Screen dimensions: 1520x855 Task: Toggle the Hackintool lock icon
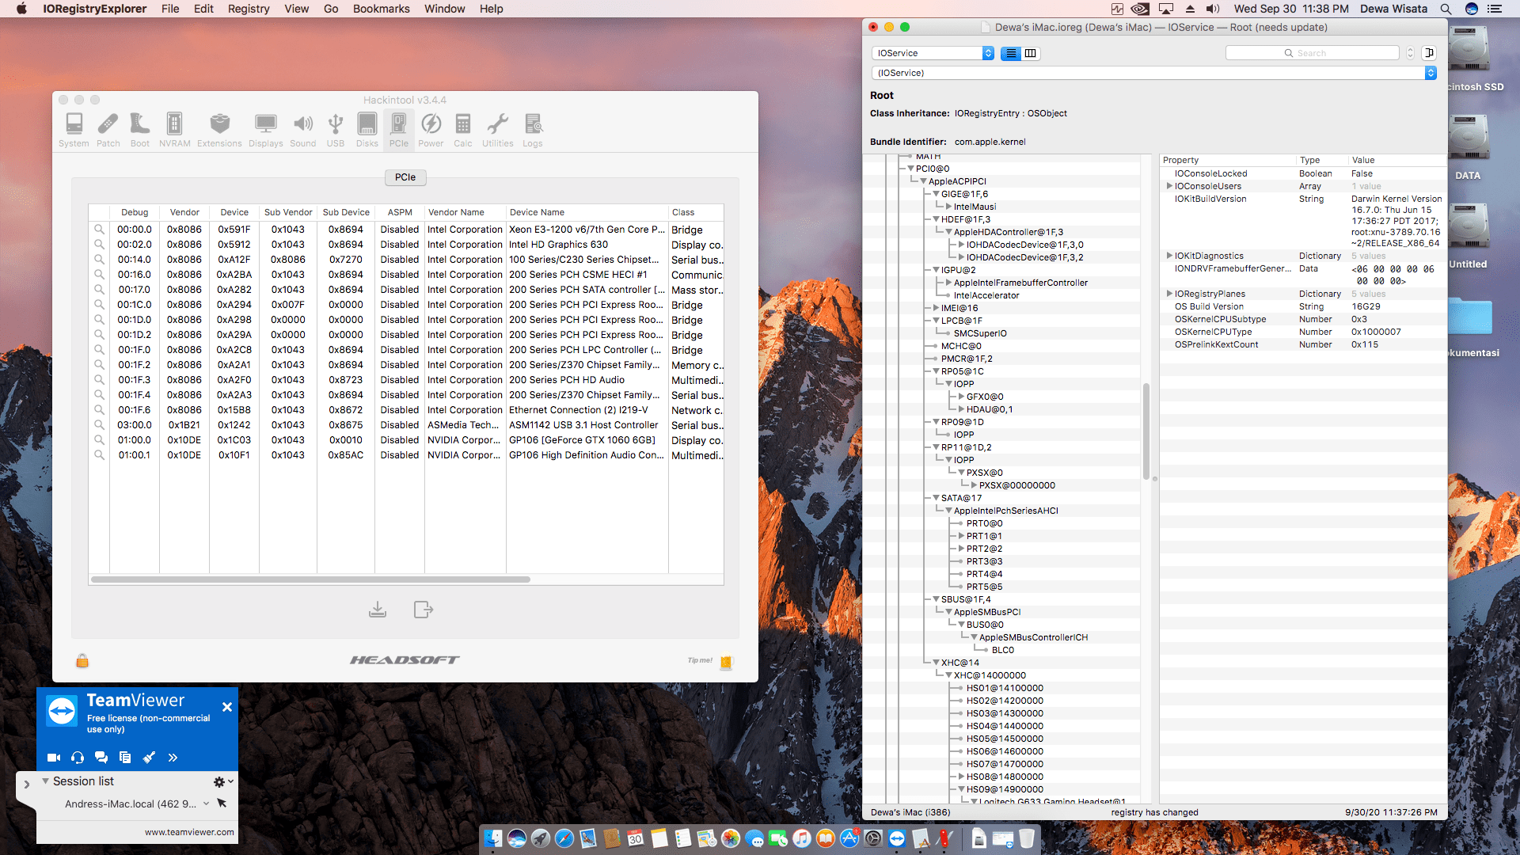pos(82,661)
